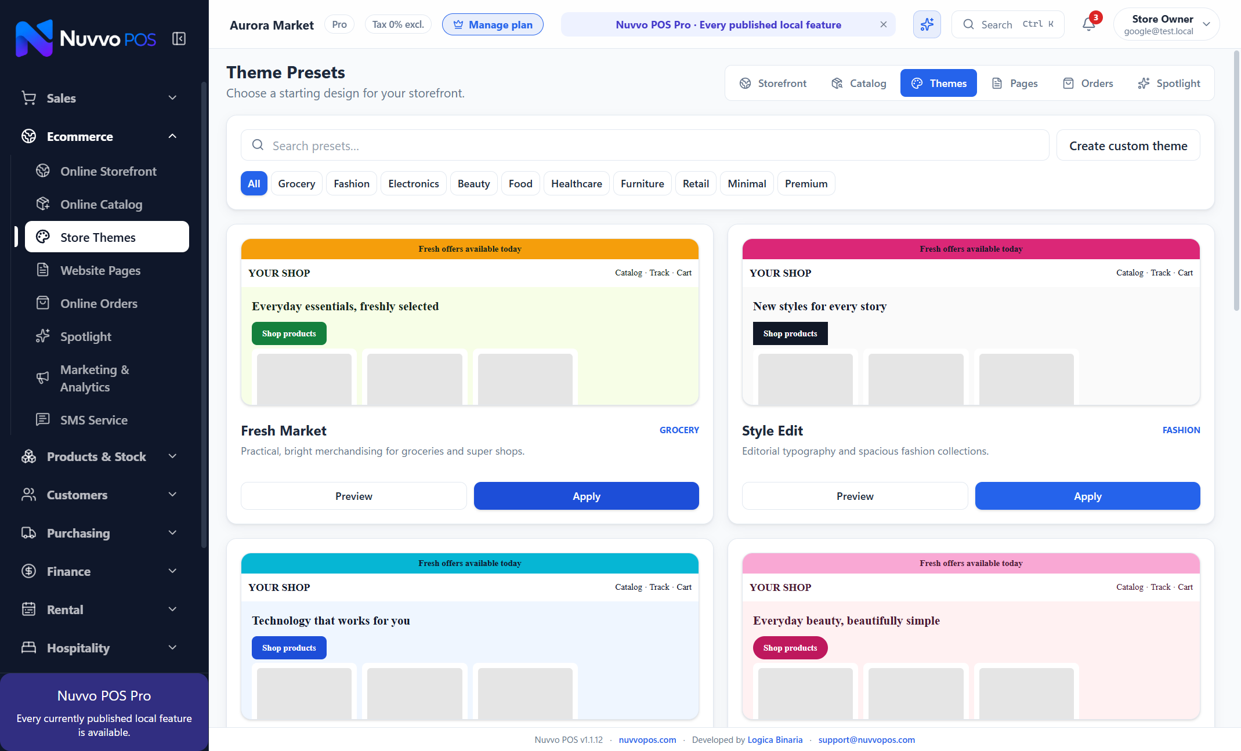Click the Products & Stock boxes icon
This screenshot has width=1241, height=751.
29,456
